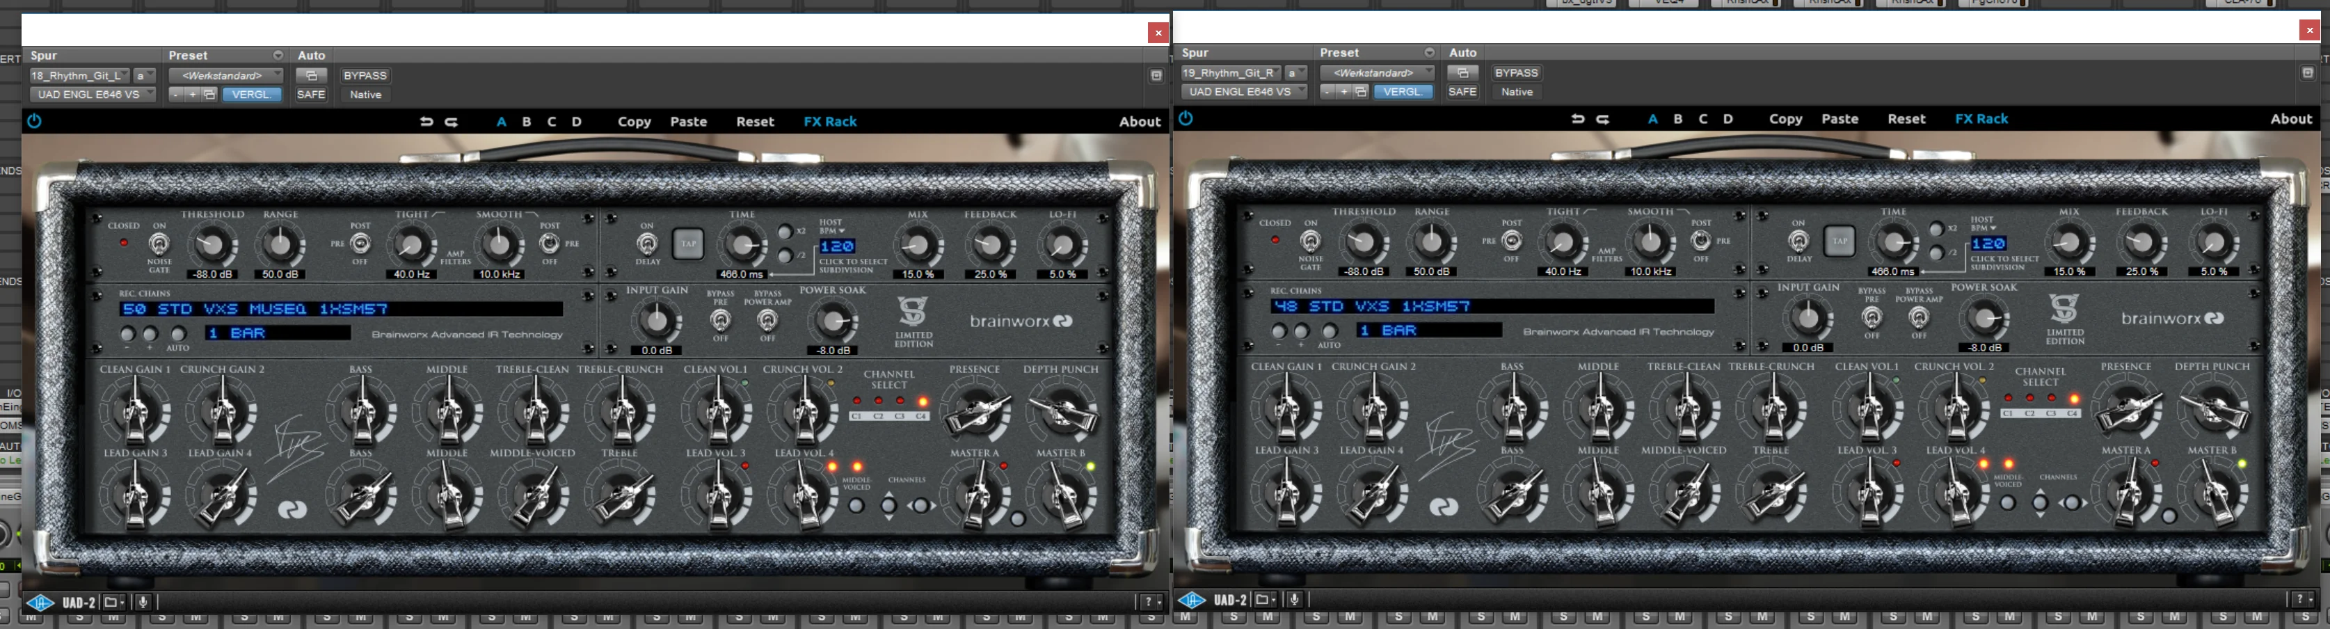Click the redo arrow in the 19_Rhythm_Git_R plugin
The image size is (2330, 629).
tap(1603, 118)
